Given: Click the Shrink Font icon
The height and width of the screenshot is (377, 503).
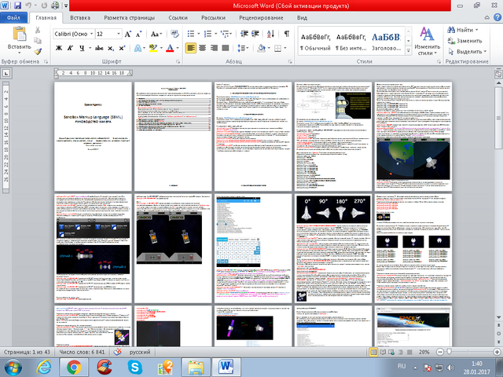Looking at the screenshot, I should click(x=139, y=34).
